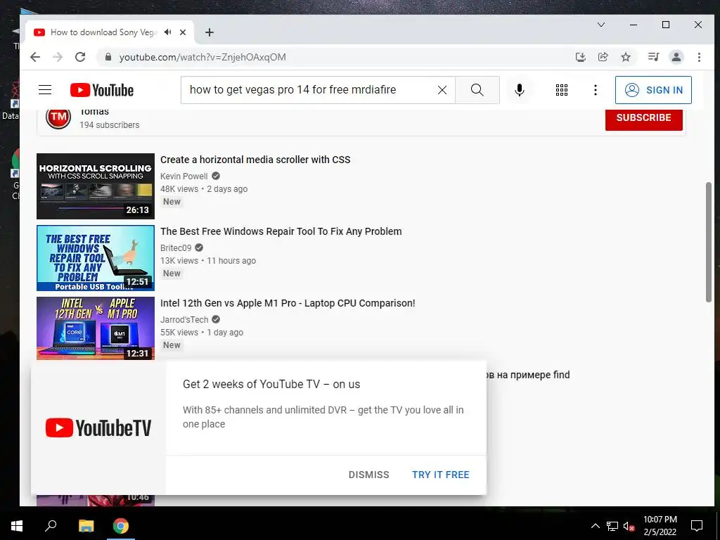The width and height of the screenshot is (720, 540).
Task: Open the media controls icon in the Chrome toolbar
Action: tap(653, 57)
